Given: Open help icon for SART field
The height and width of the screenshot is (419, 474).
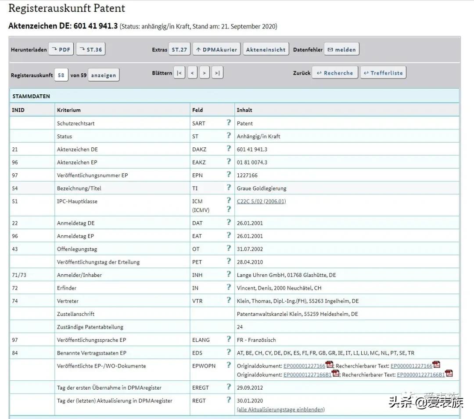Looking at the screenshot, I should 229,122.
